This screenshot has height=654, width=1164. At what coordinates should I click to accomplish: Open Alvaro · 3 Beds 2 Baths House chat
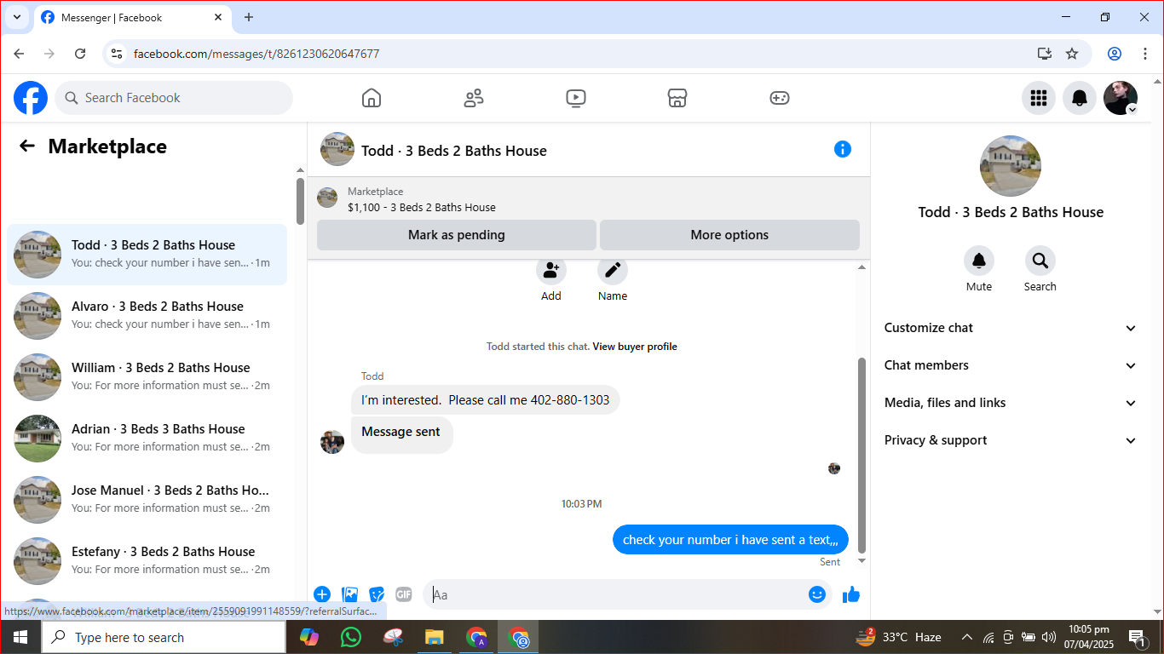pyautogui.click(x=147, y=316)
